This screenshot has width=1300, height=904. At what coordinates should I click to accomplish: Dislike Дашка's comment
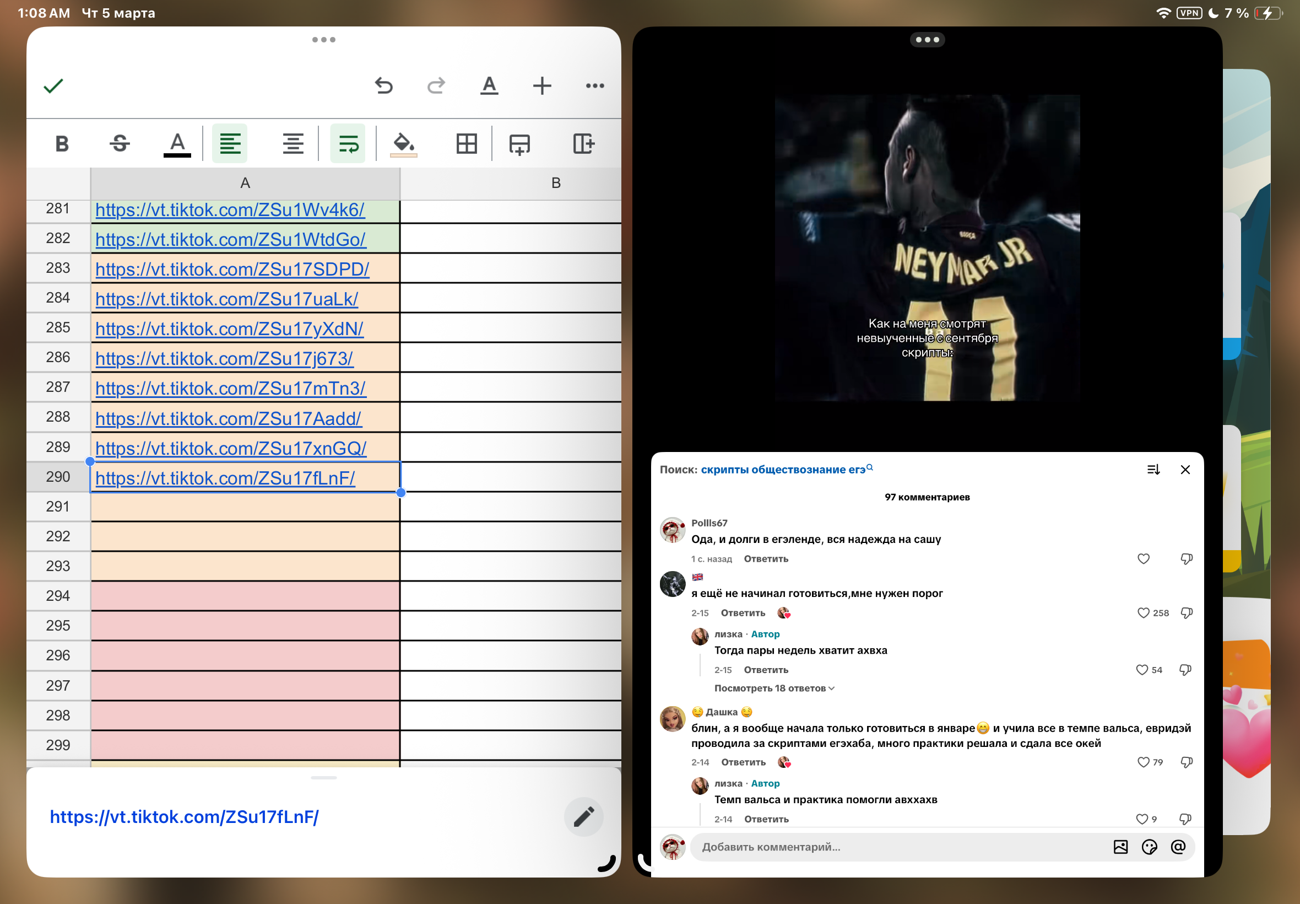click(x=1186, y=762)
